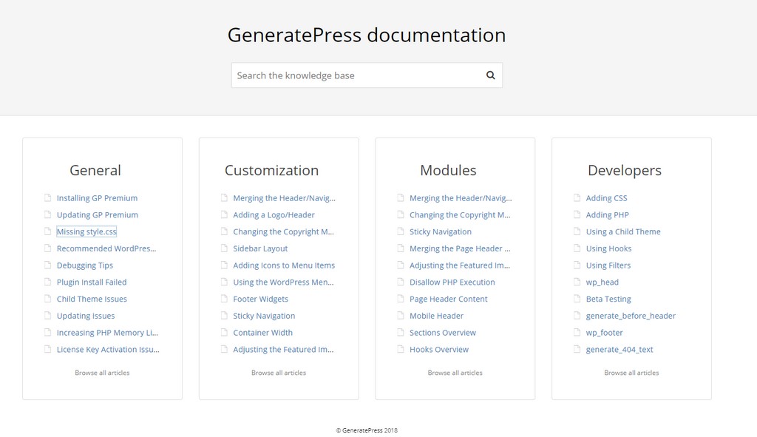Screen dimensions: 757x437
Task: Browse all articles in the Developers card
Action: click(631, 373)
